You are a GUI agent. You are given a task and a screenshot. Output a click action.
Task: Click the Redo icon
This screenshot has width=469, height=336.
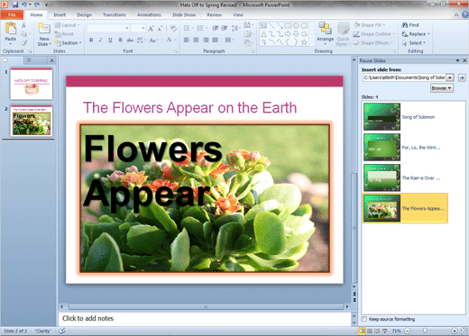(x=37, y=5)
